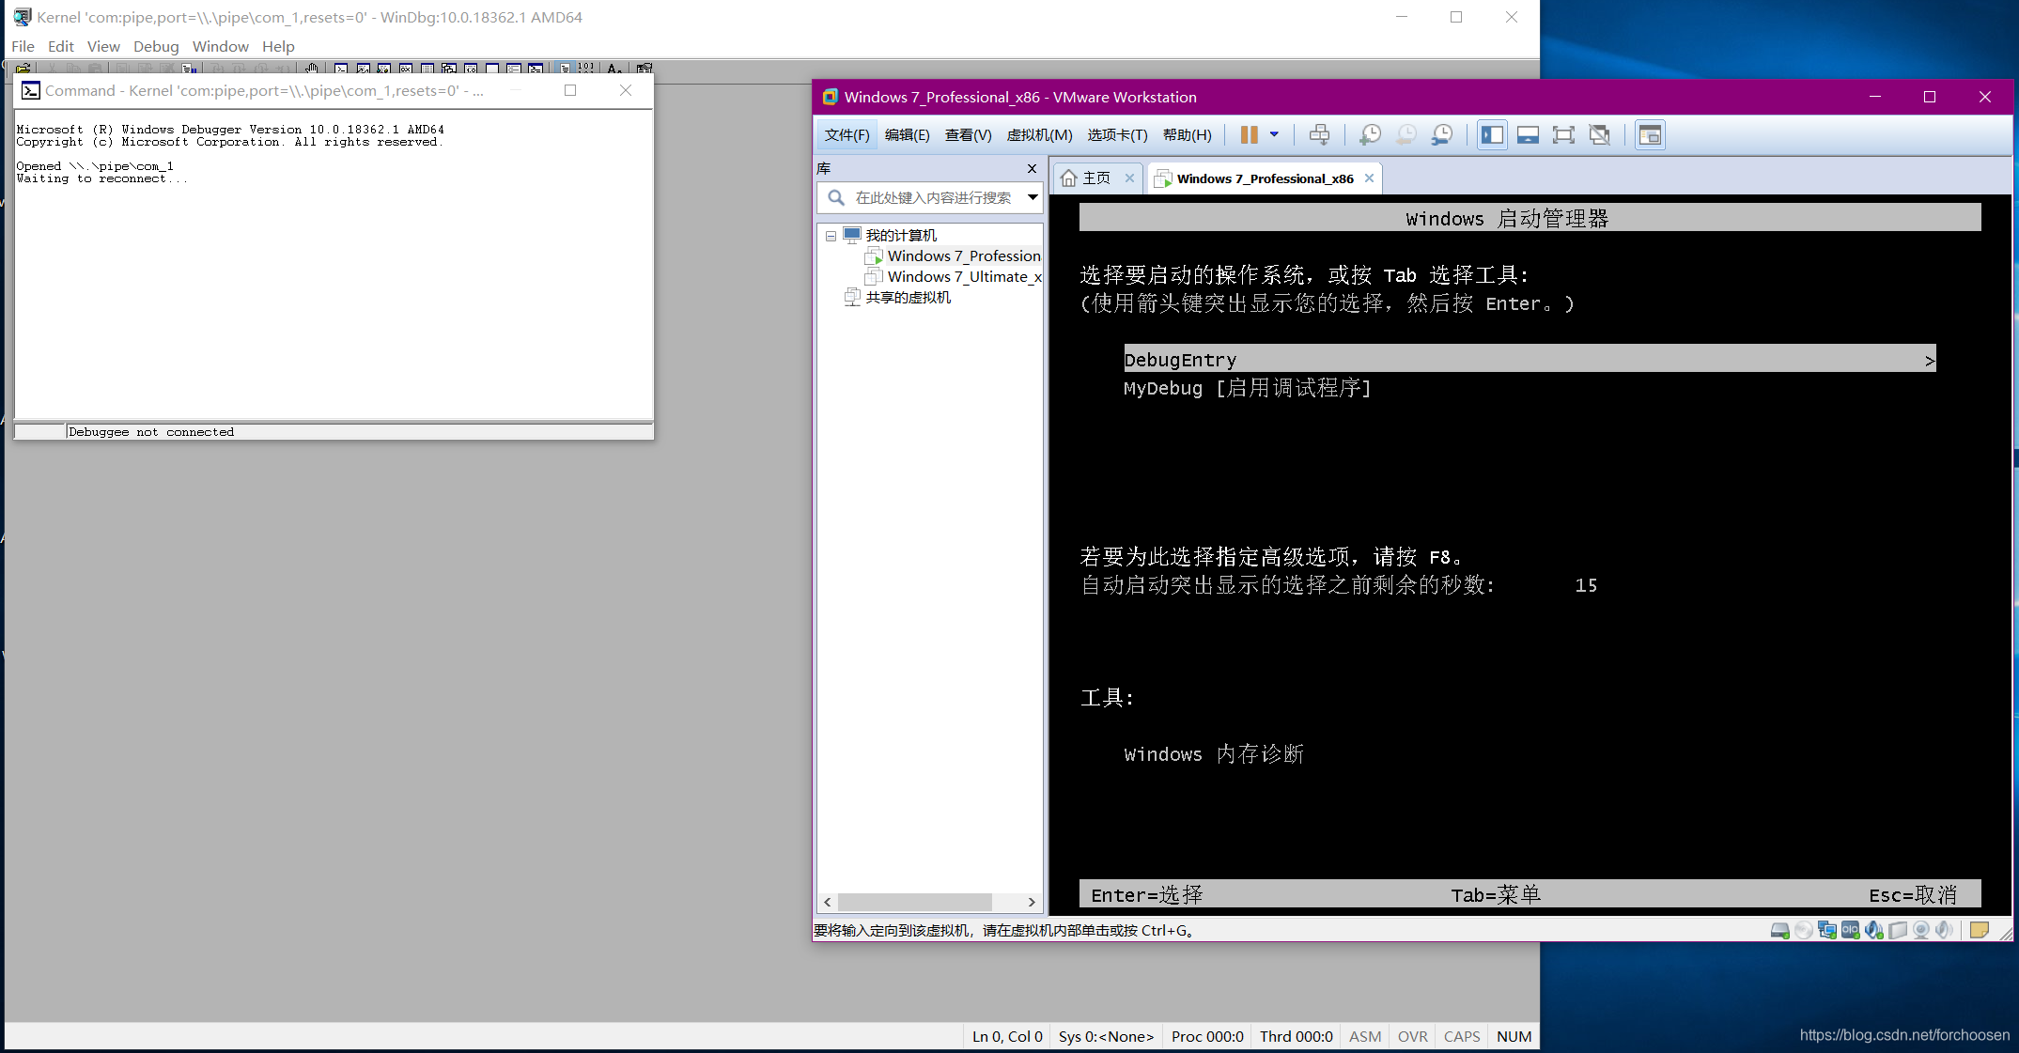Click the webcam device icon in VMware status bar
This screenshot has height=1053, width=2019.
click(1921, 930)
